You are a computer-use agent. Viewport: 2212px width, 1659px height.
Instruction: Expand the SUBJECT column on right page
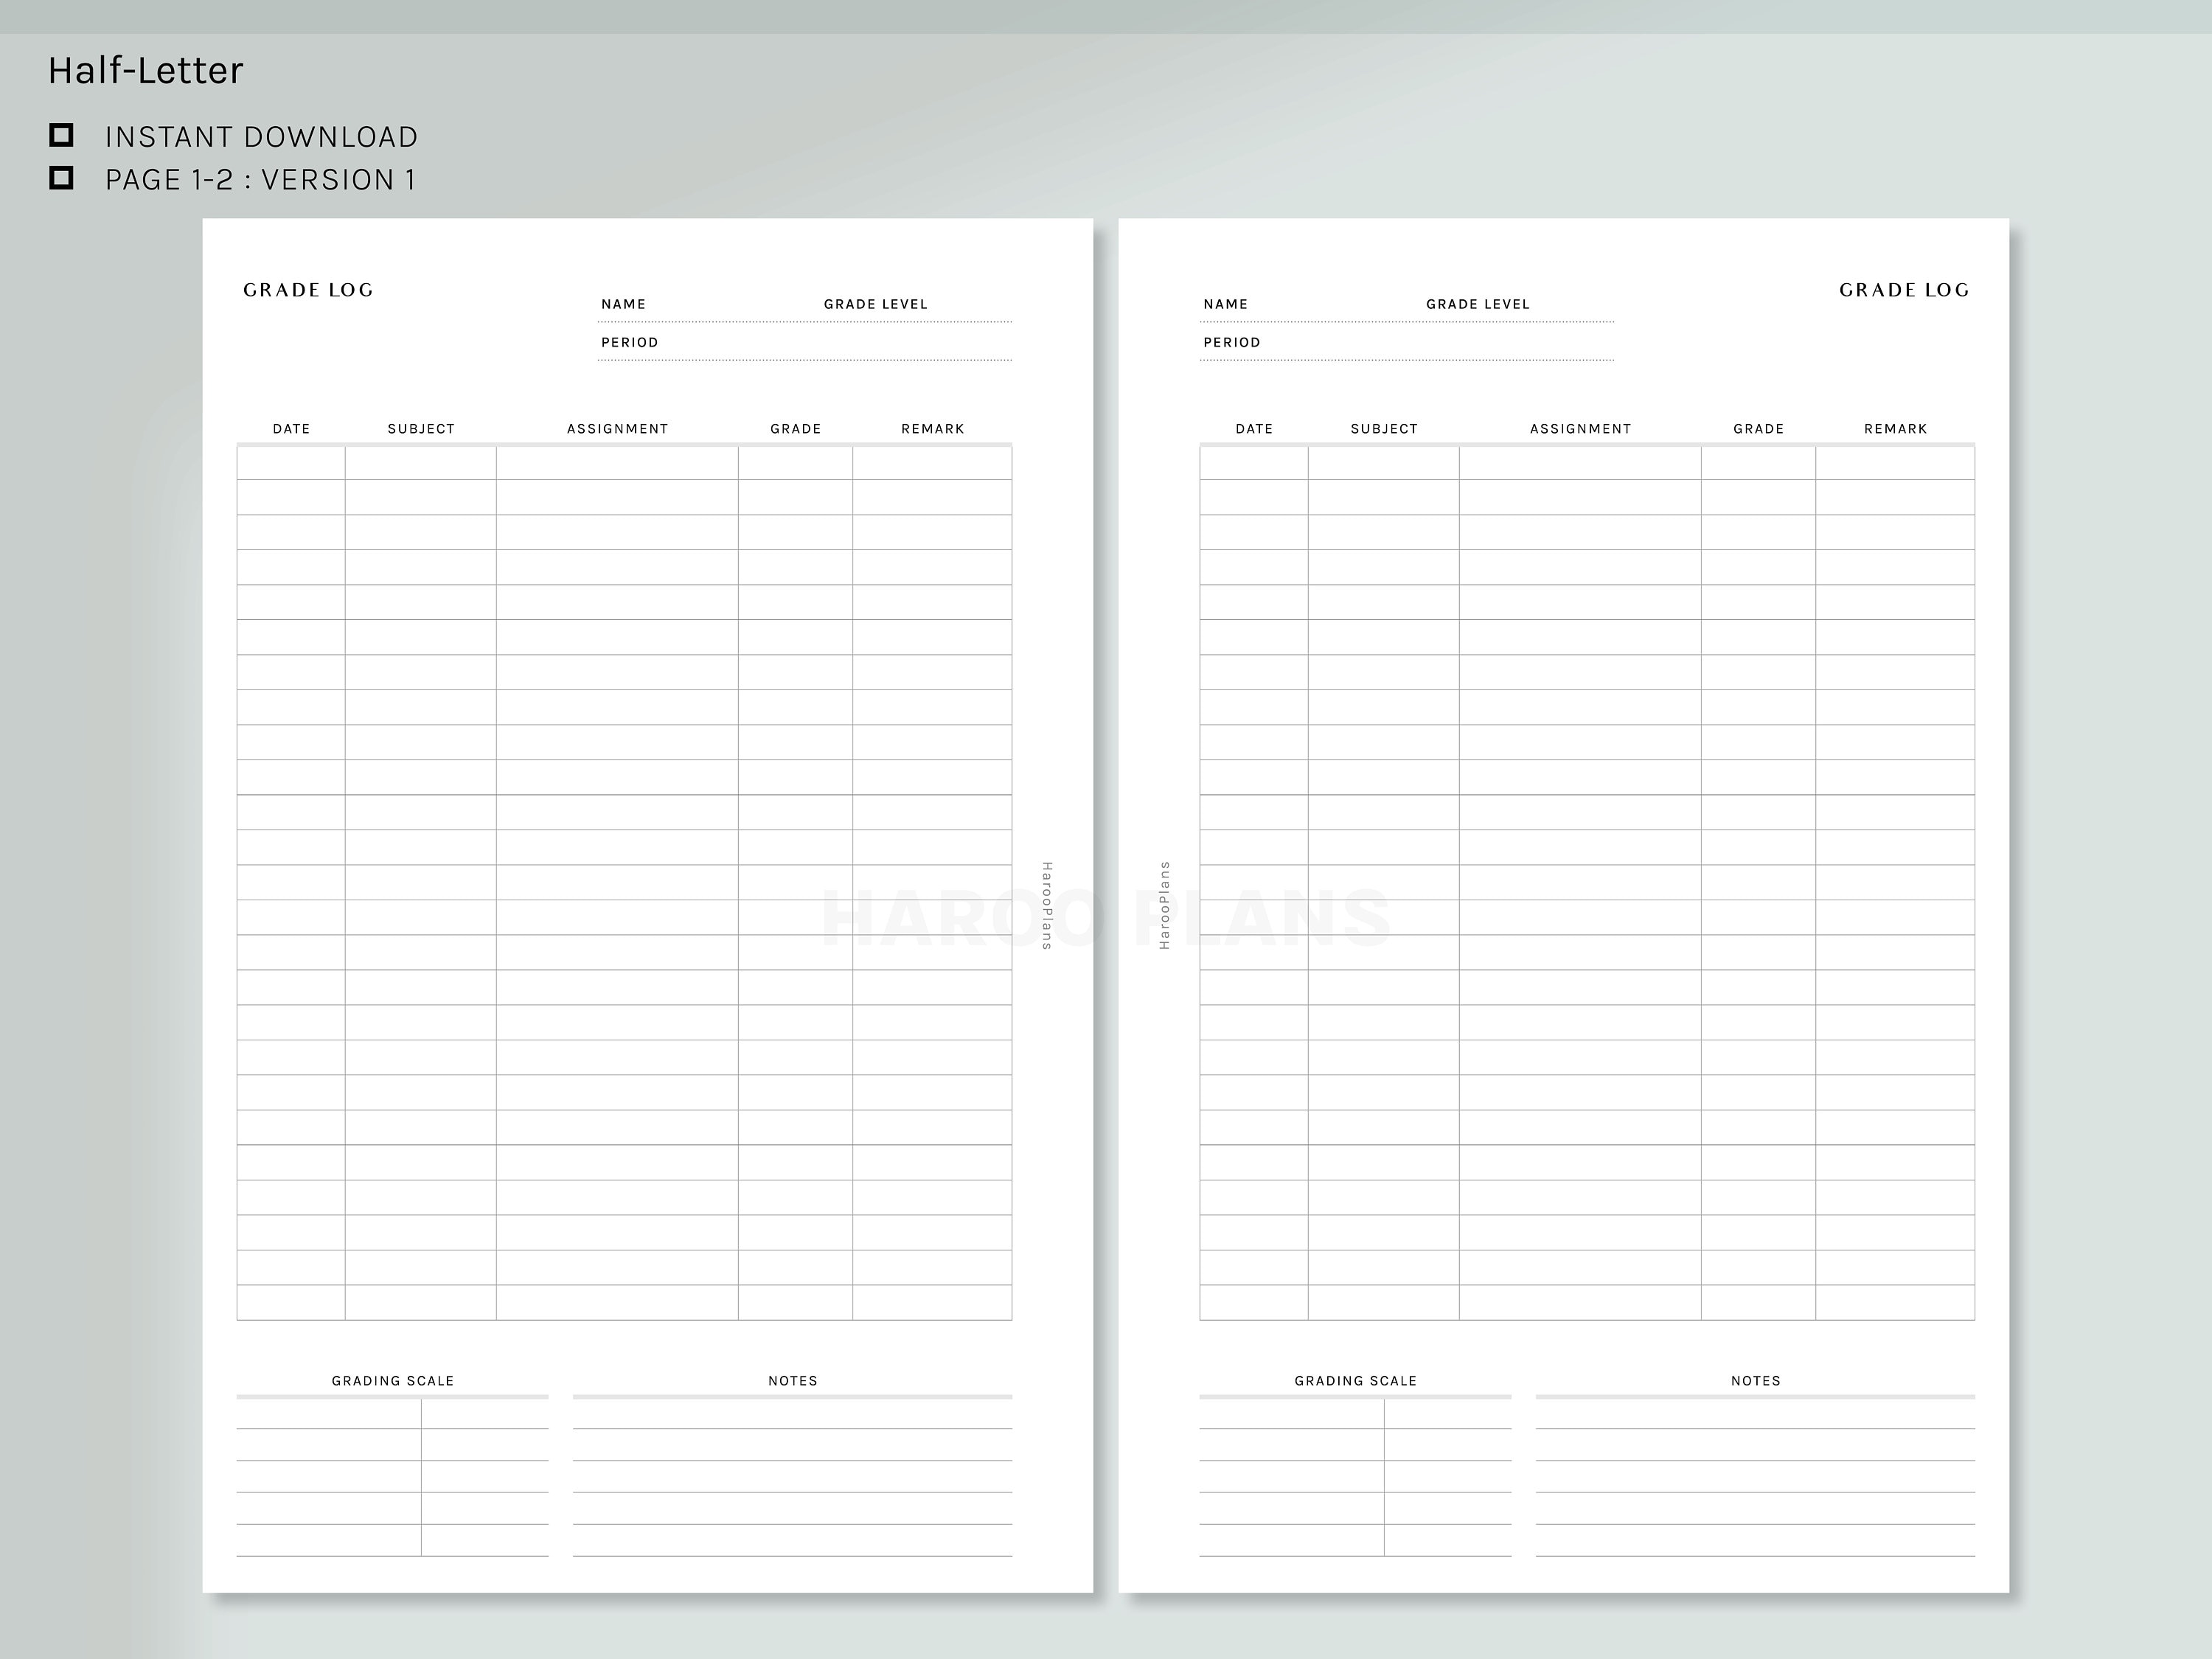[1384, 428]
